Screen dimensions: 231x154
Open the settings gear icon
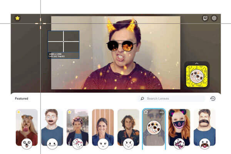tap(214, 18)
